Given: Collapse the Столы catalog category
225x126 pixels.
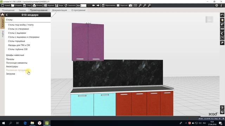Looking at the screenshot, I should point(9,20).
